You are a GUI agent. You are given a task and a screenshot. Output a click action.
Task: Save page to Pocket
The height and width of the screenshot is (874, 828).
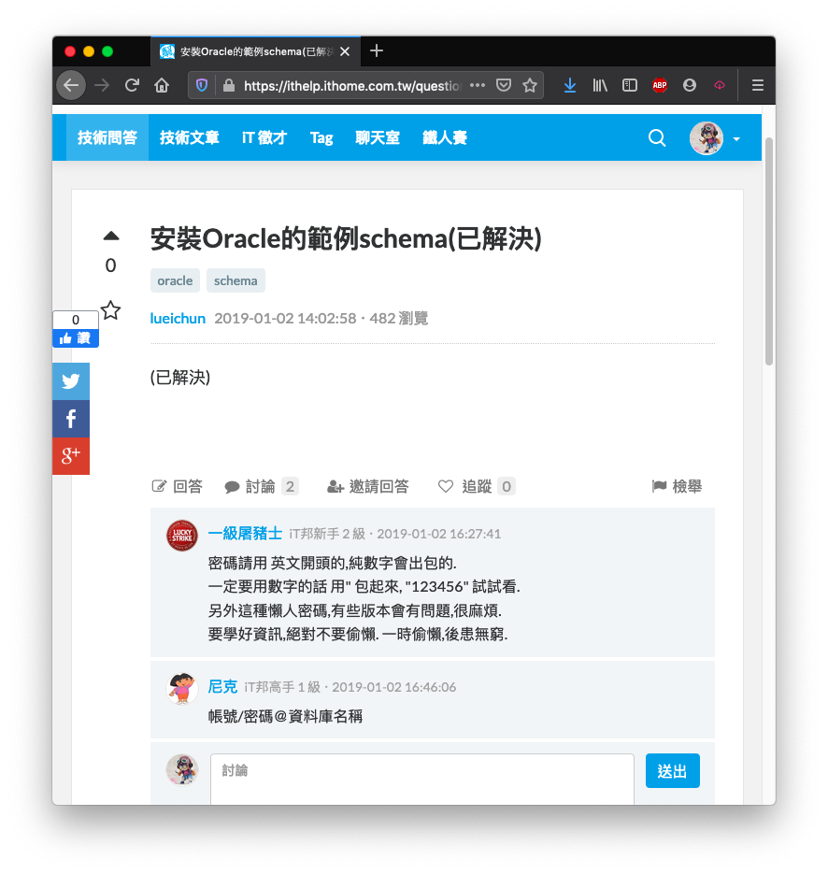point(504,85)
